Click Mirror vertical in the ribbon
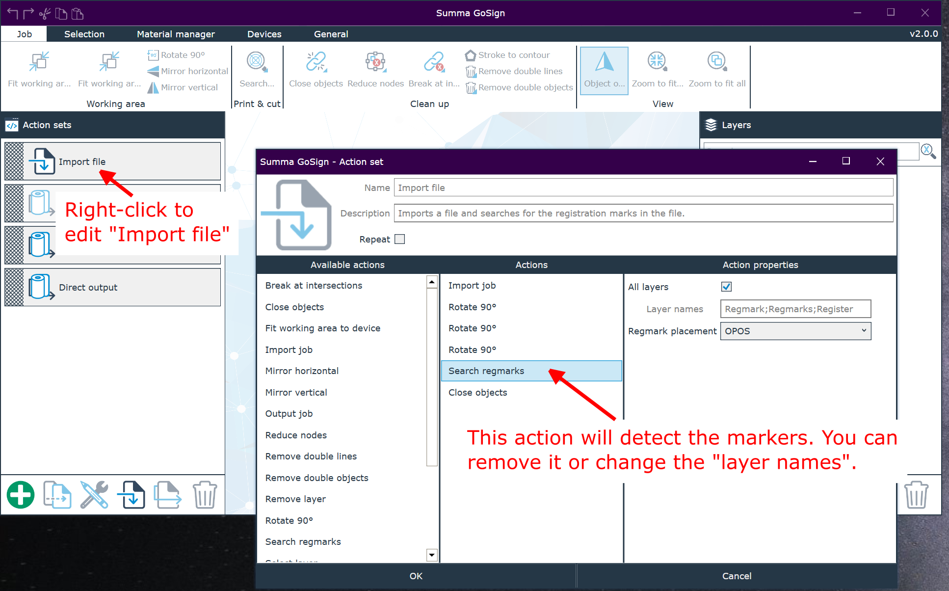 point(183,87)
